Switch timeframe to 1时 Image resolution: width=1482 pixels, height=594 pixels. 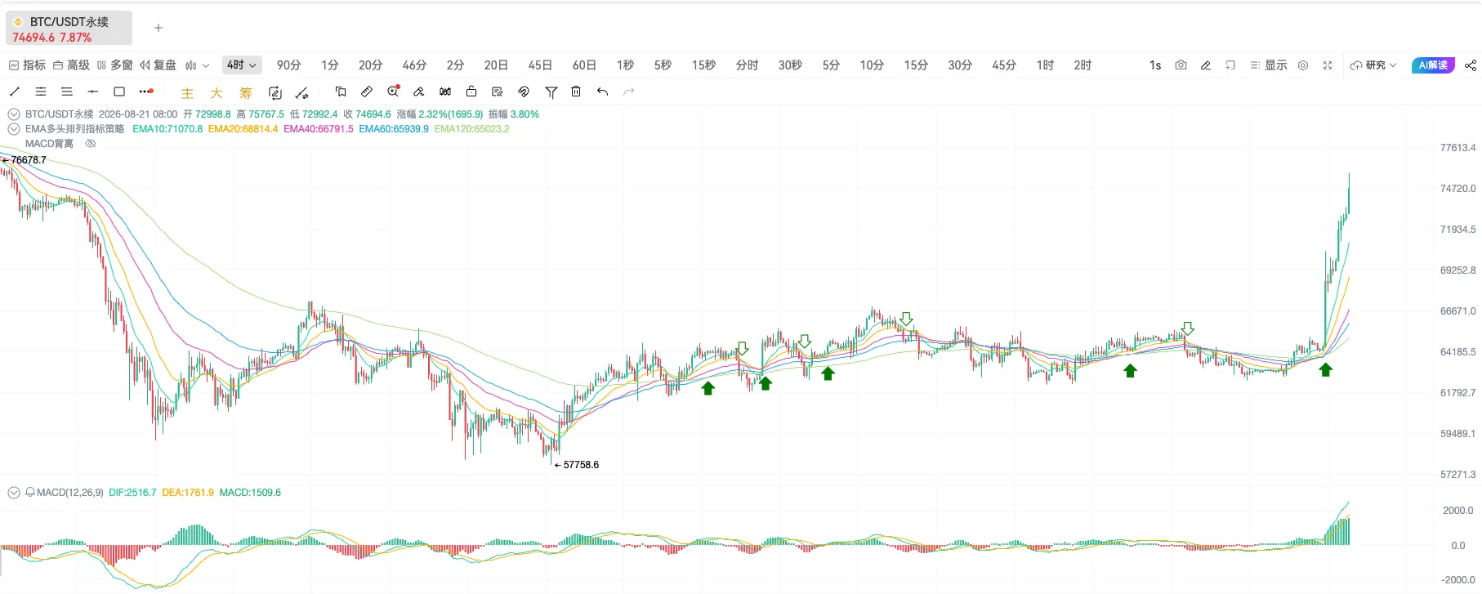[1045, 65]
